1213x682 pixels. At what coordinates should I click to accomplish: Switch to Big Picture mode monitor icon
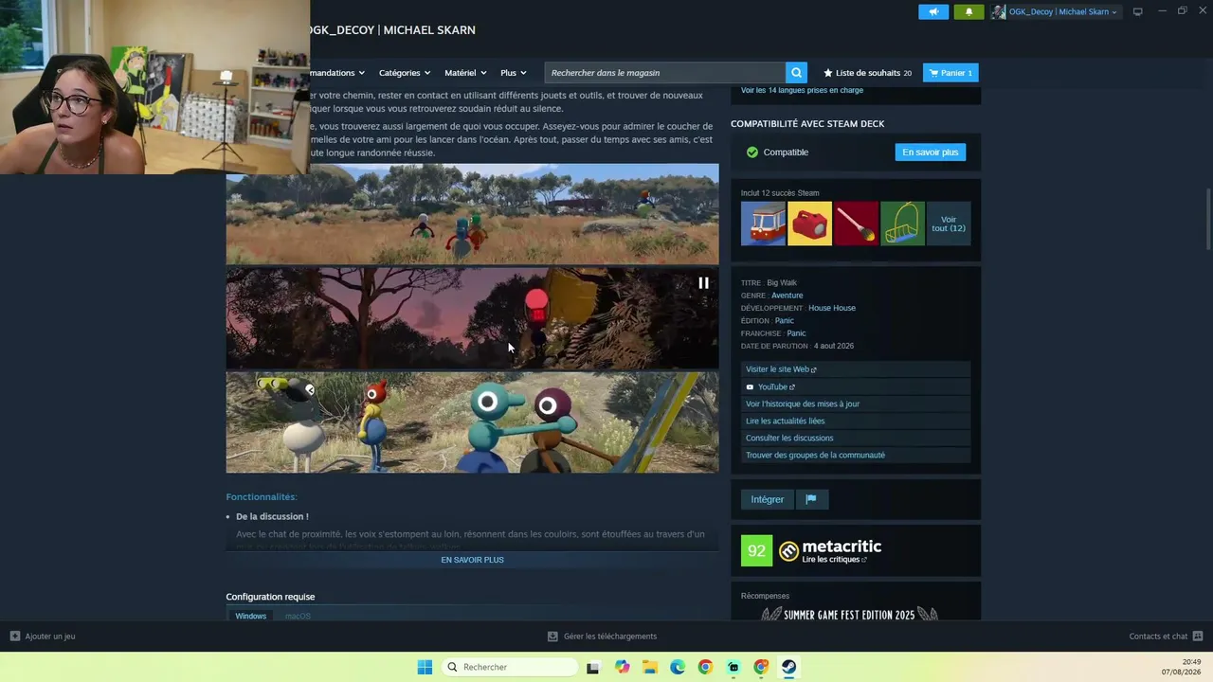[1137, 11]
